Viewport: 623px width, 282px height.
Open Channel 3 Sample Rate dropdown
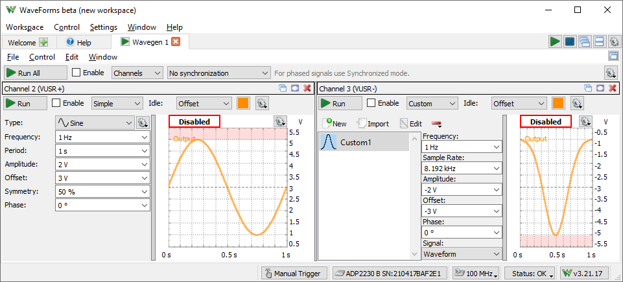point(462,169)
